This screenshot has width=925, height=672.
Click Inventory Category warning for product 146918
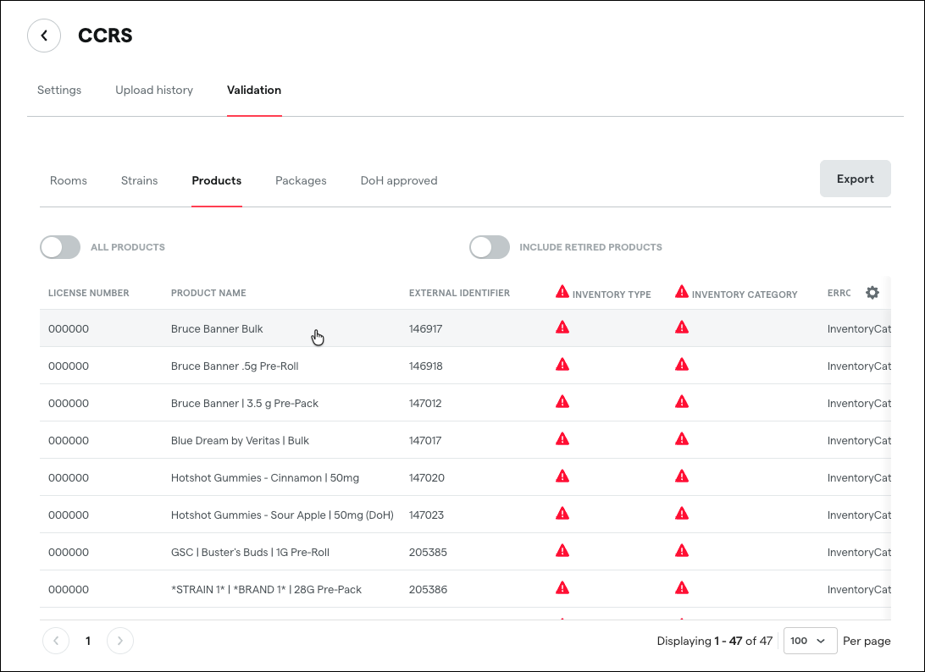coord(682,364)
